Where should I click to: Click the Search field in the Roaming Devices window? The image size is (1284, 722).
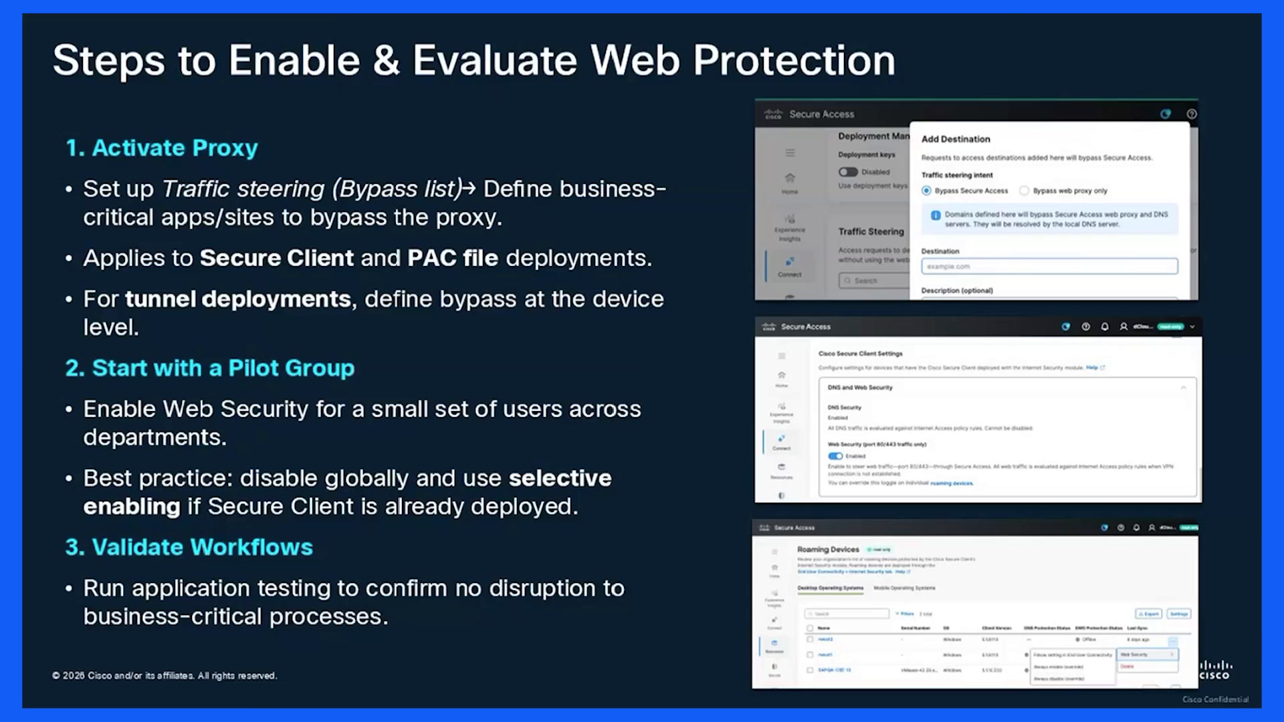point(847,614)
